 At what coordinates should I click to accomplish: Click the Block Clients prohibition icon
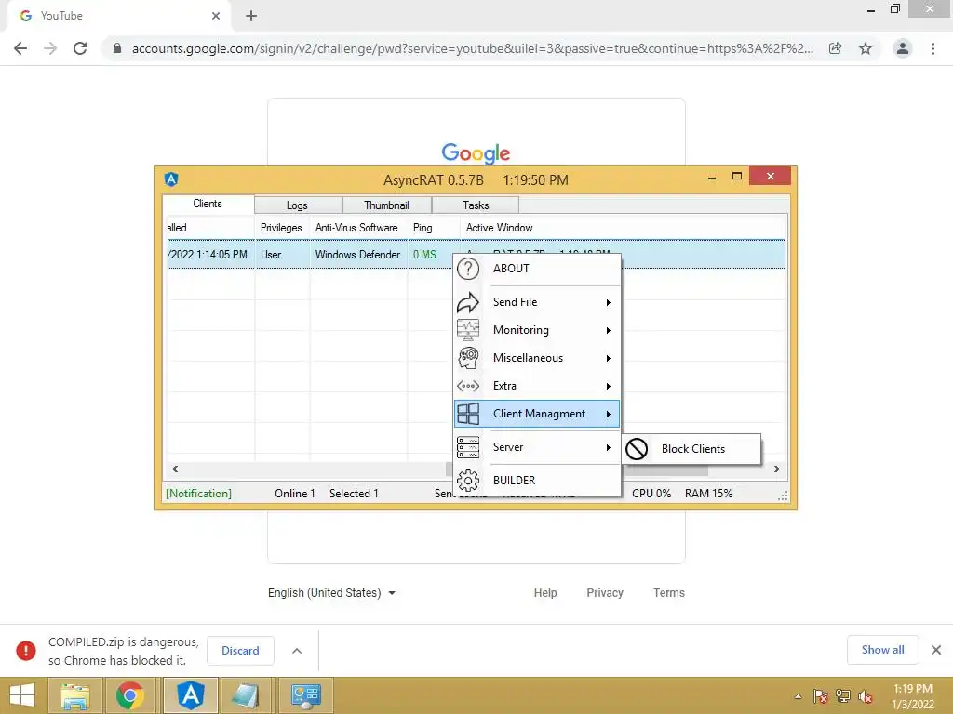click(x=637, y=449)
